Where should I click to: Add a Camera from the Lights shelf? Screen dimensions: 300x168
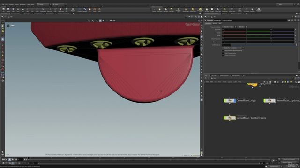[x=154, y=10]
